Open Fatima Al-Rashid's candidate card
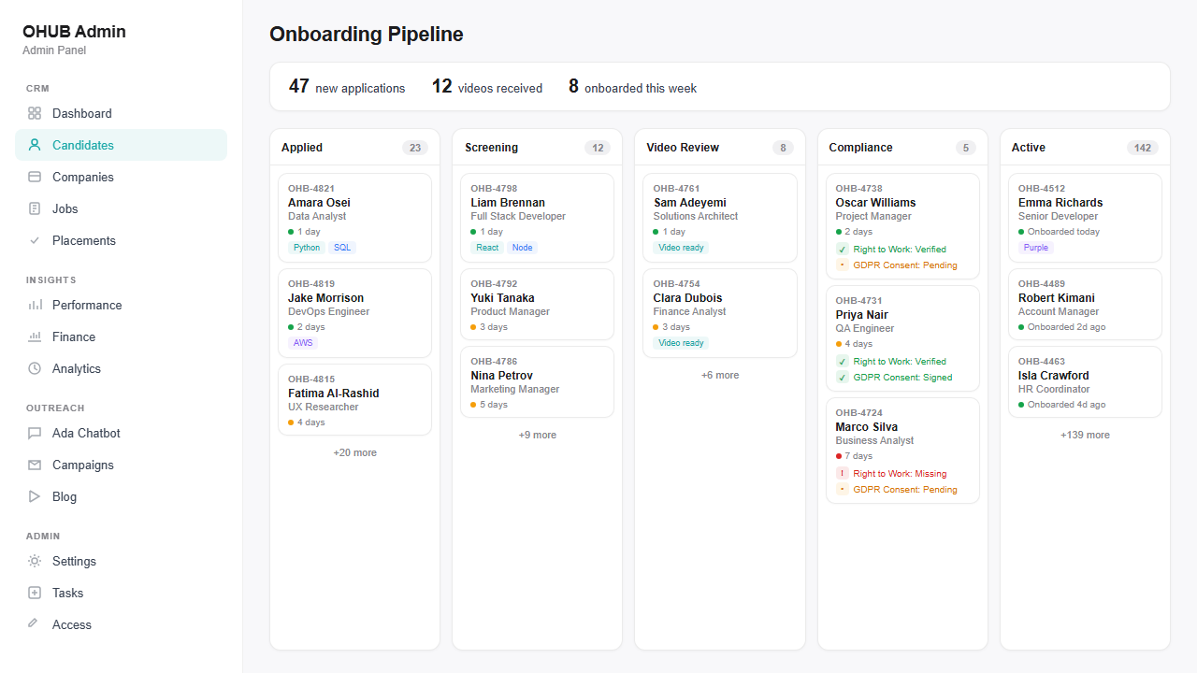This screenshot has width=1197, height=673. [x=355, y=400]
